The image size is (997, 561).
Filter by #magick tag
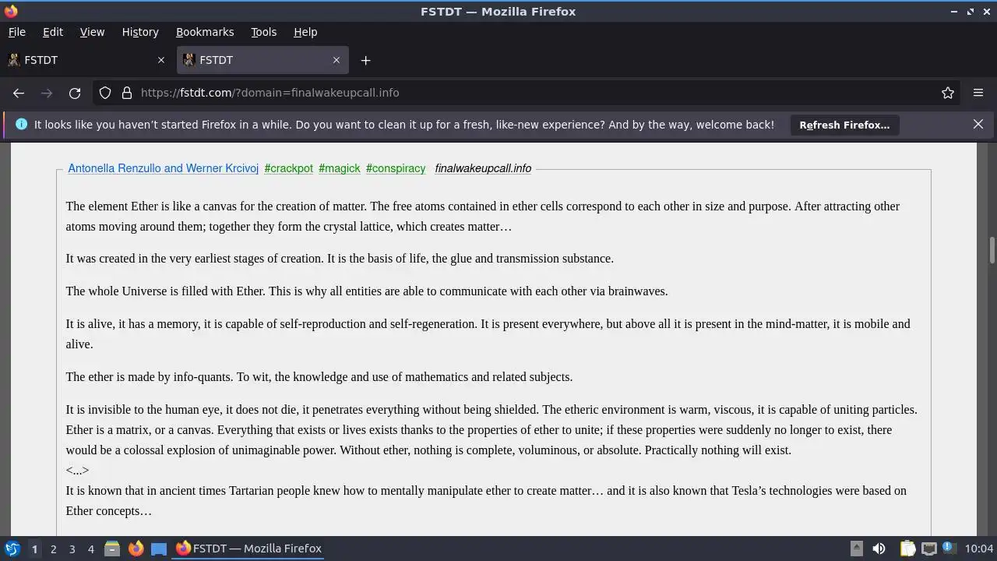[x=340, y=168]
